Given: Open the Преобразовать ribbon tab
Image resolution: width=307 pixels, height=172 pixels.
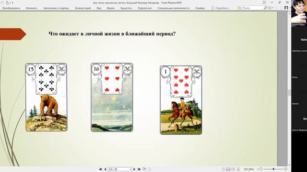Looking at the screenshot, I should tap(11, 8).
